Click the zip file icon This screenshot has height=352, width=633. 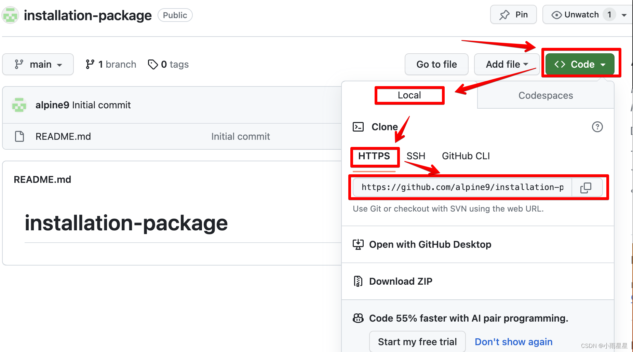(358, 281)
